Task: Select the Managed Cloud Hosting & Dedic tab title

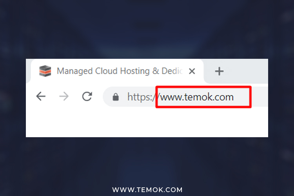Action: (120, 71)
